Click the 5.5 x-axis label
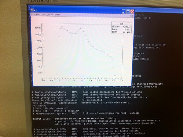183x137 pixels. (x=98, y=80)
